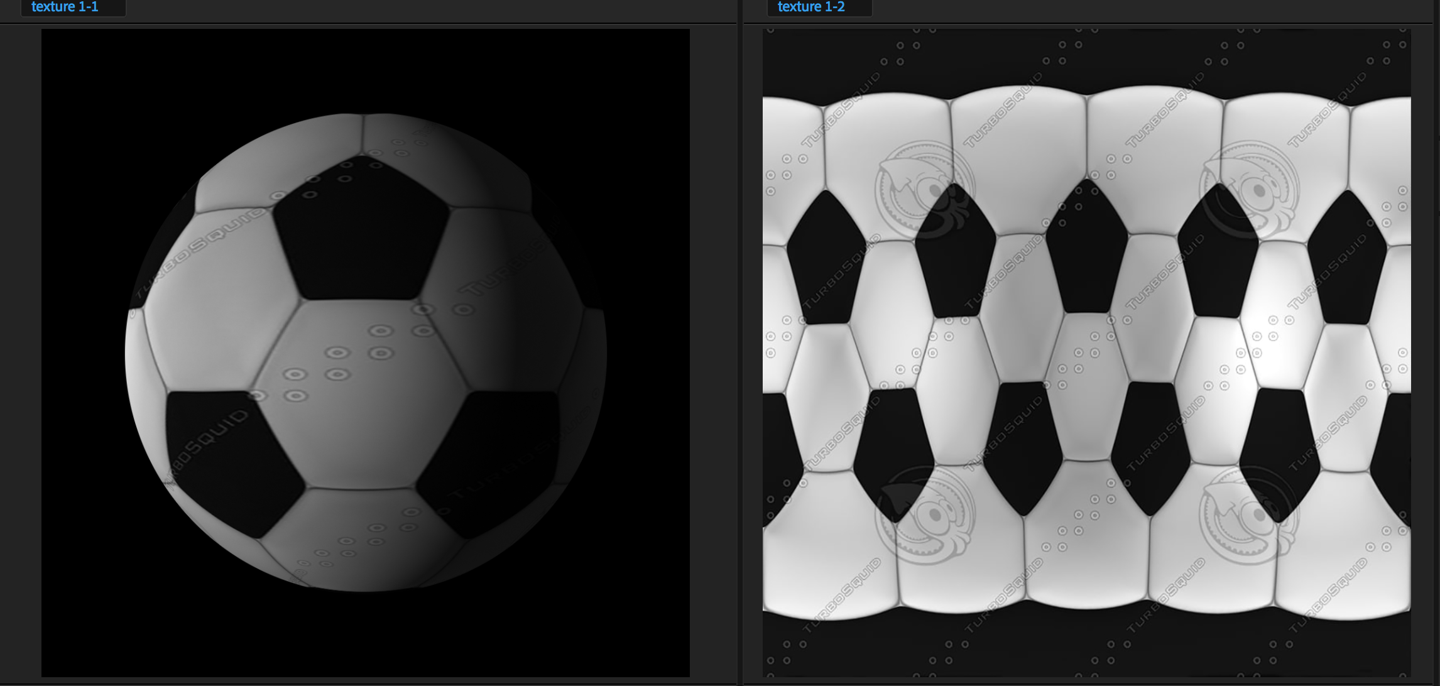Click the unwrapped soccer texture map image
Screen dimensions: 1440x686
click(x=1086, y=352)
